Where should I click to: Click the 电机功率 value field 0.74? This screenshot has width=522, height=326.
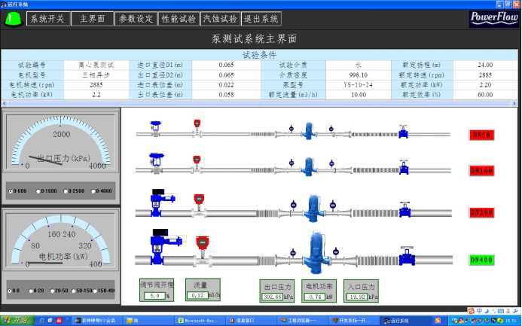point(315,297)
